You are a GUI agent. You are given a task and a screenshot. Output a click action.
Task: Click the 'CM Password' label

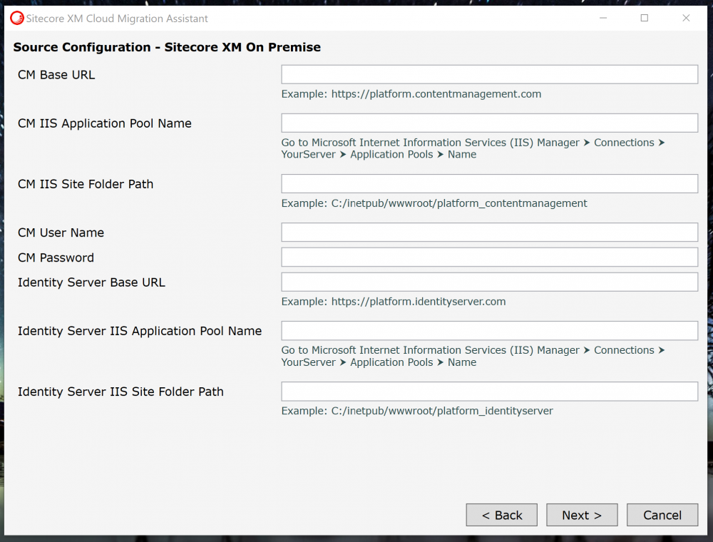click(56, 257)
